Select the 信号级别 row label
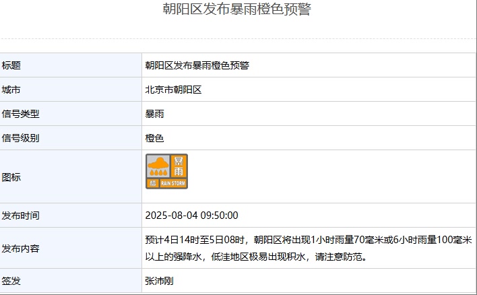This screenshot has width=477, height=295. [21, 138]
